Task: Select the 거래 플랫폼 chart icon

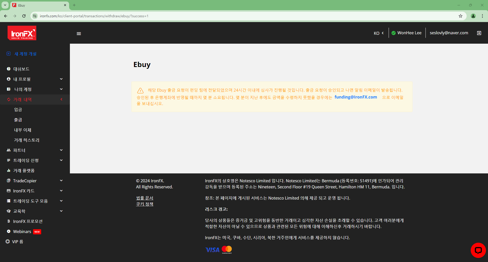Action: point(8,170)
